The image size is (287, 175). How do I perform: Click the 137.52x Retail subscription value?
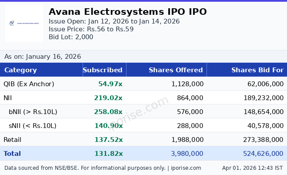coord(108,140)
